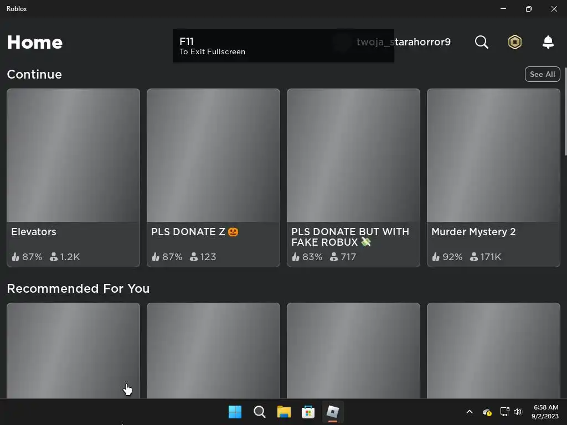The width and height of the screenshot is (567, 425).
Task: Click the twoja_starahorror9 username
Action: tap(404, 42)
